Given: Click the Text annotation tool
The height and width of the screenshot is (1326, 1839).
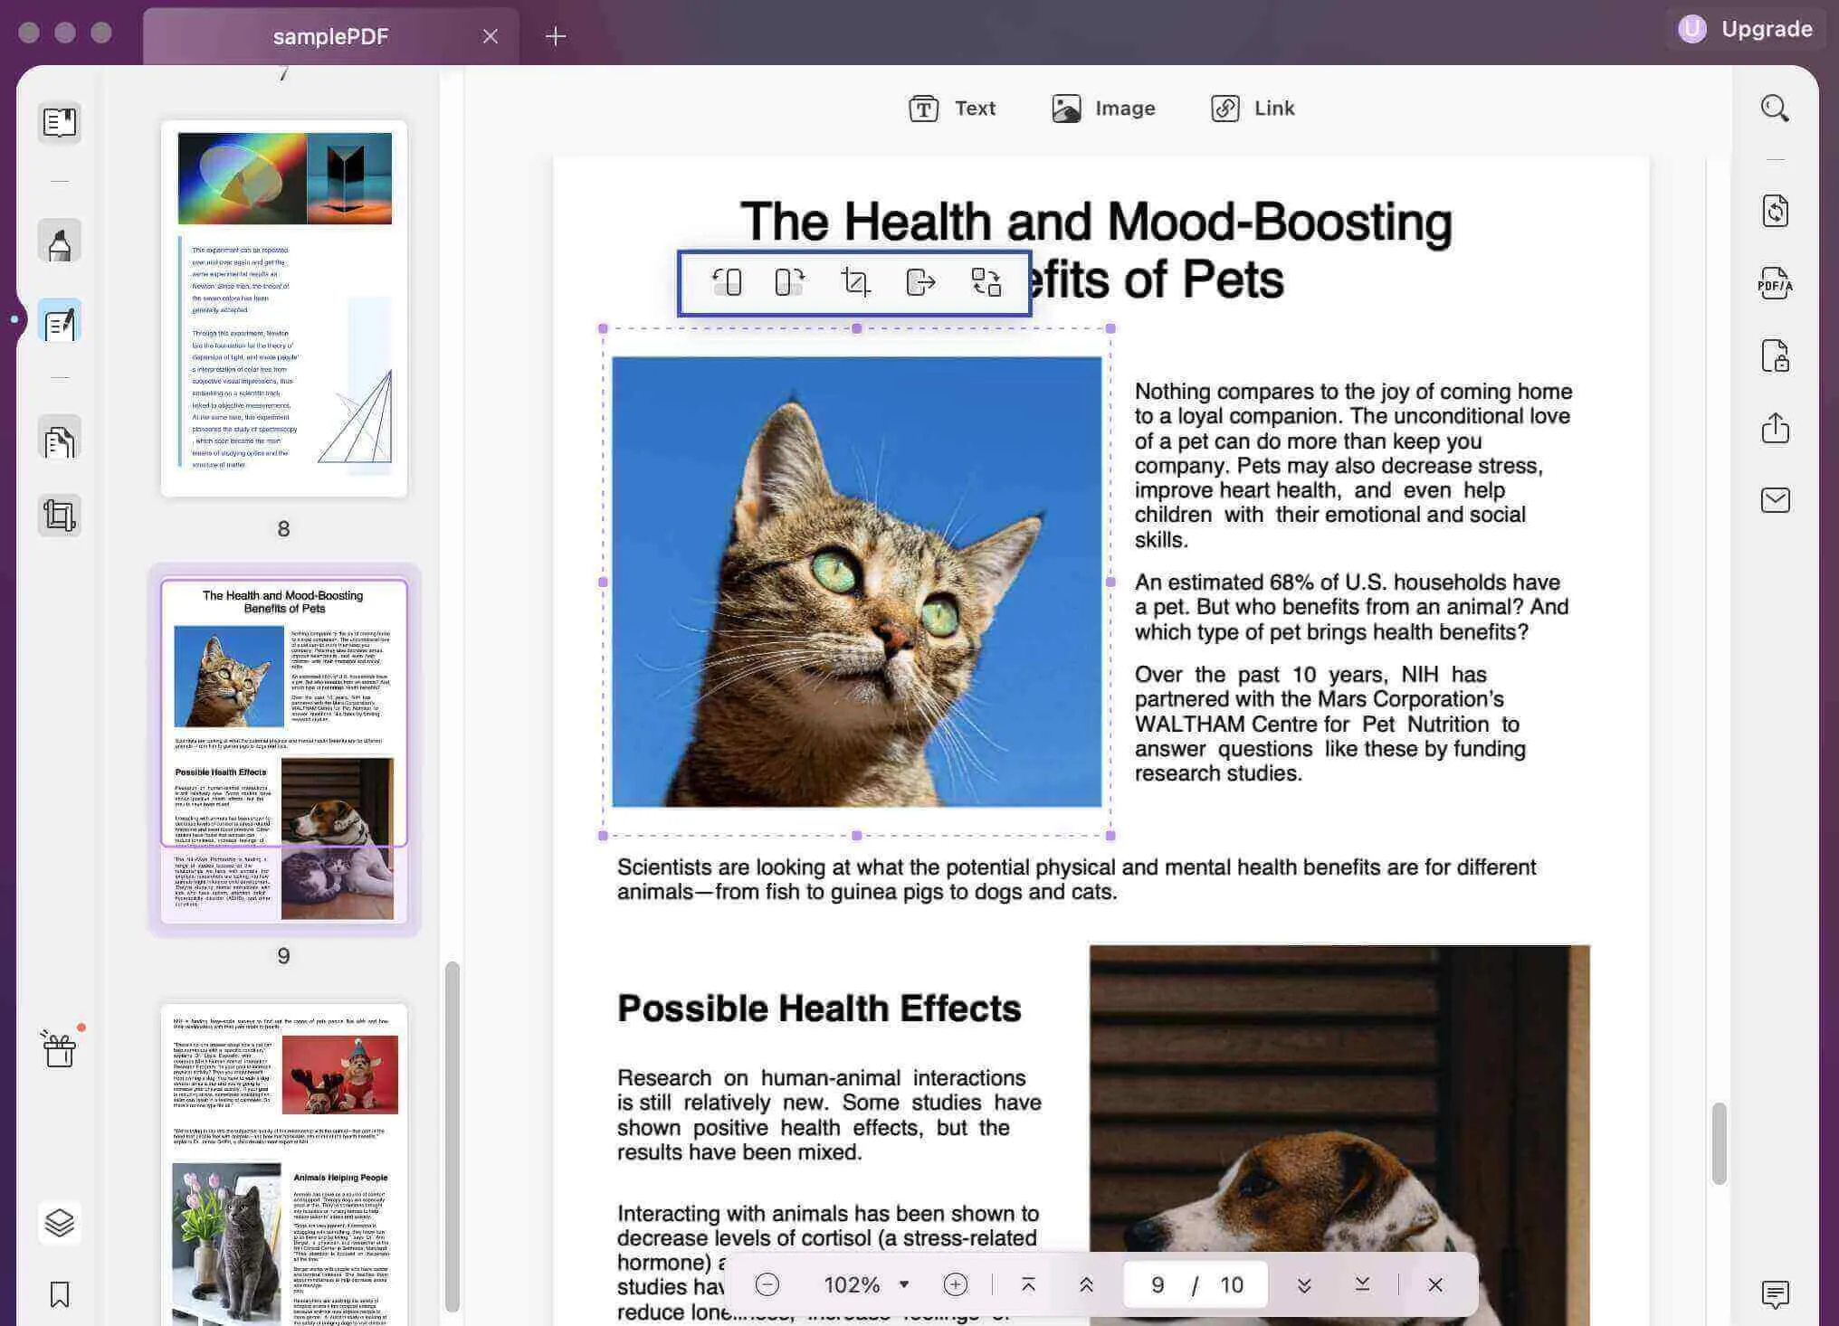Looking at the screenshot, I should pos(951,107).
